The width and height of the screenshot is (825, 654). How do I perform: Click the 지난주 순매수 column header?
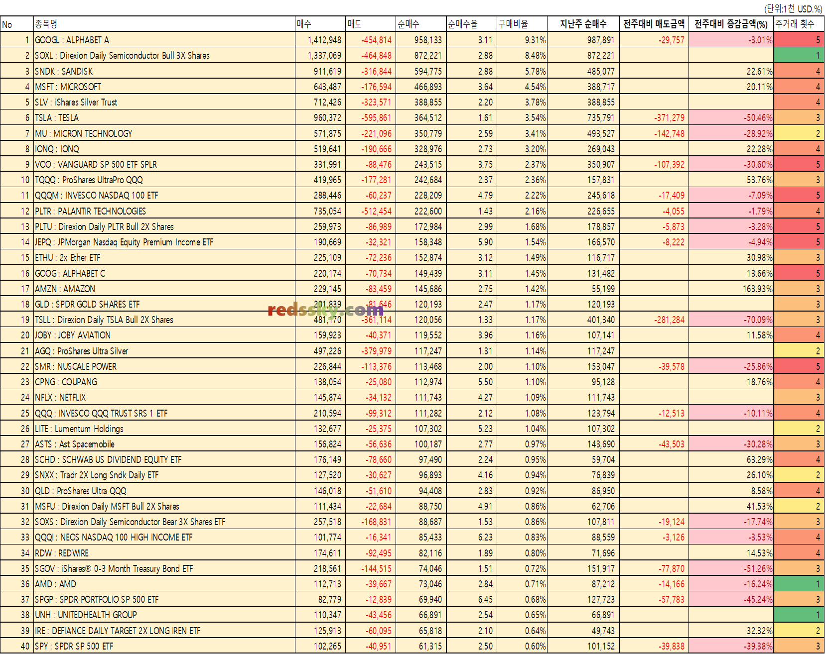point(583,24)
